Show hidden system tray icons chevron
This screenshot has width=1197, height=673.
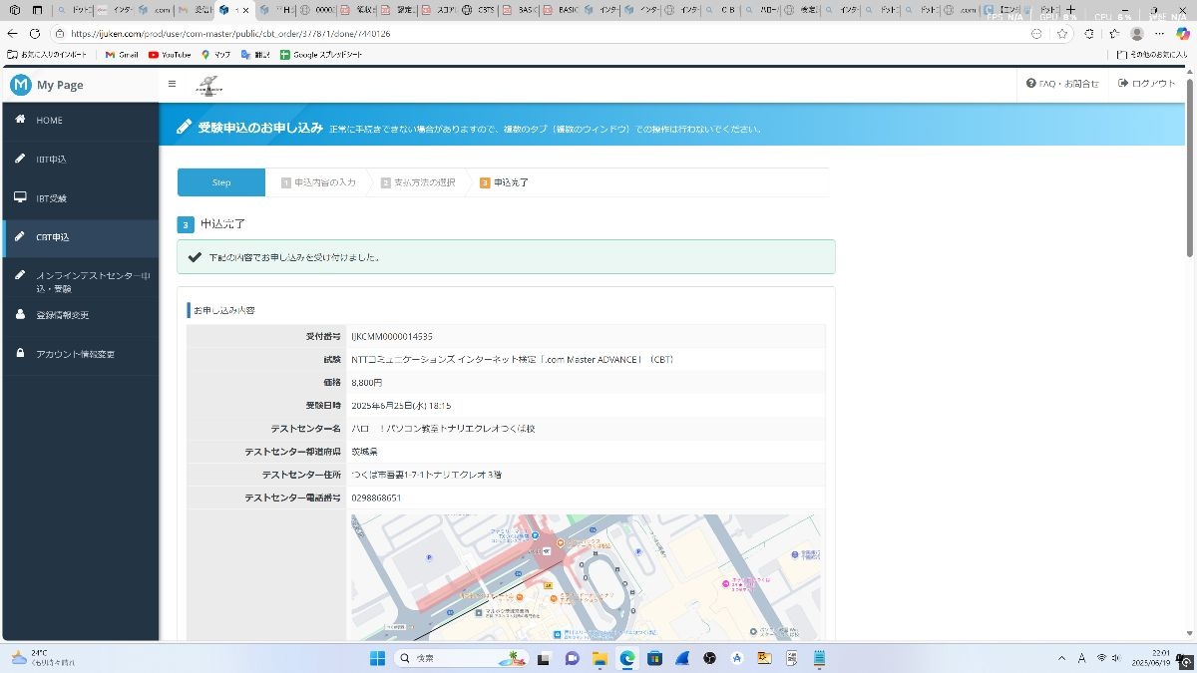pyautogui.click(x=1061, y=658)
